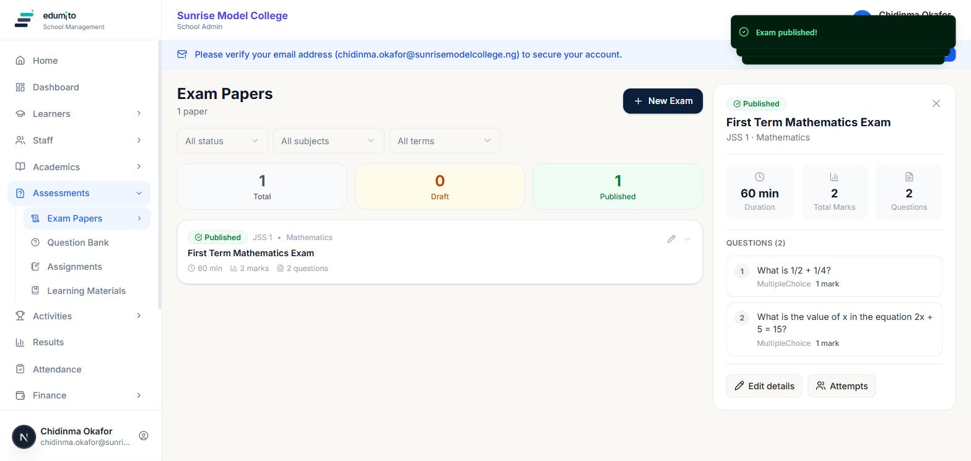The width and height of the screenshot is (971, 461).
Task: Click the Staff people icon
Action: [20, 140]
